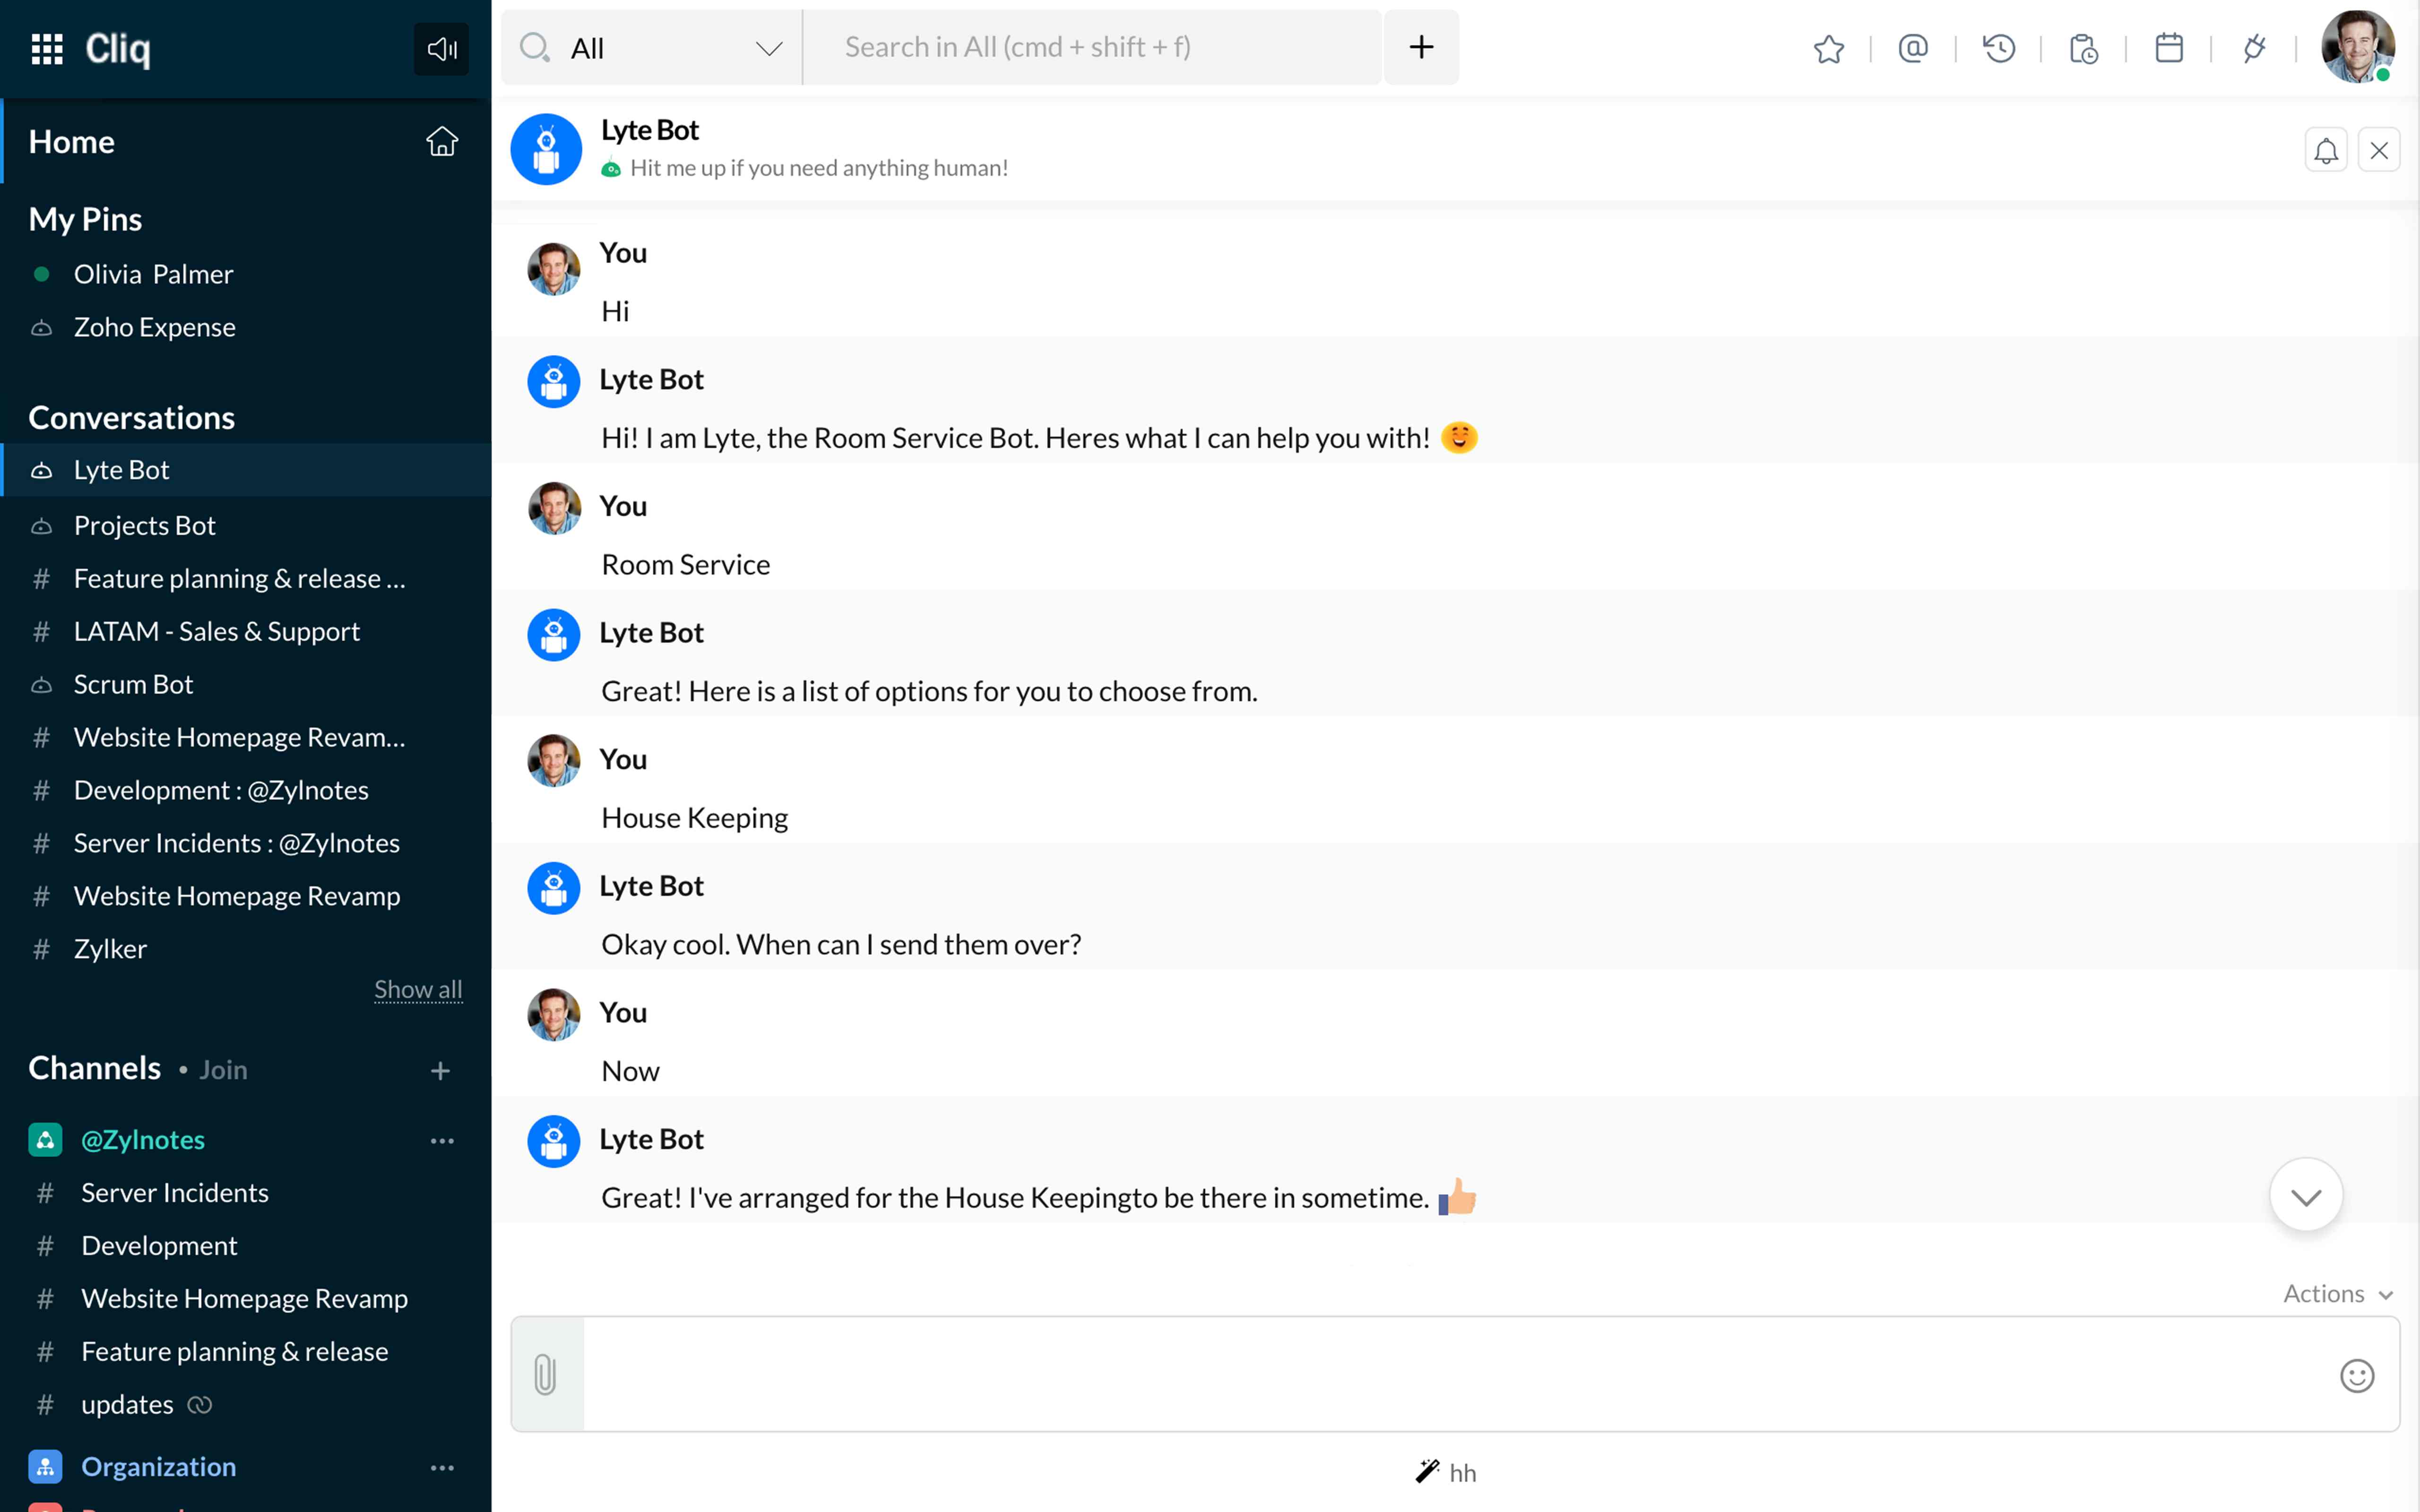2420x1512 pixels.
Task: Expand the All search scope dropdown
Action: (x=768, y=48)
